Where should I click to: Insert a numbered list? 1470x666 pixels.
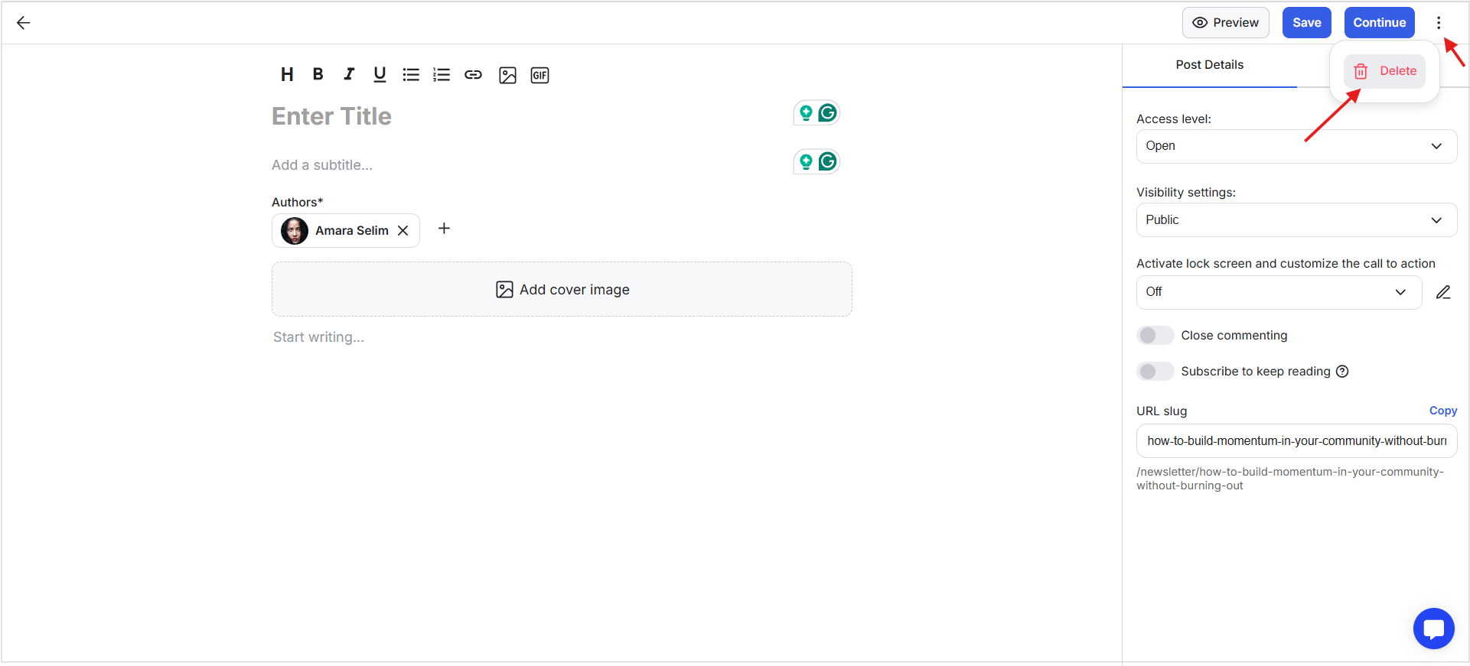[x=442, y=74]
